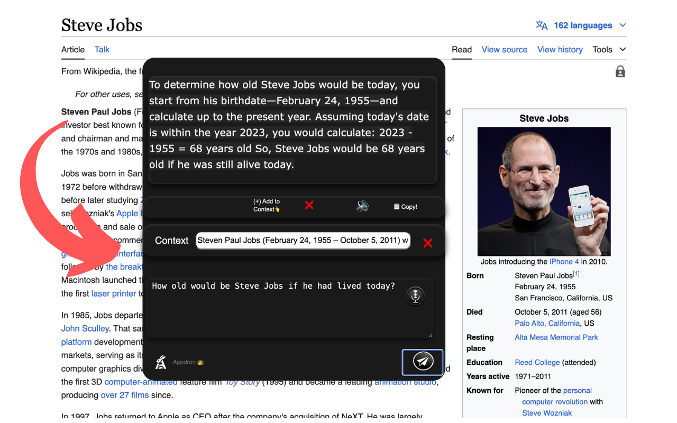This screenshot has height=423, width=677.
Task: Expand the Tools dropdown menu
Action: point(609,49)
